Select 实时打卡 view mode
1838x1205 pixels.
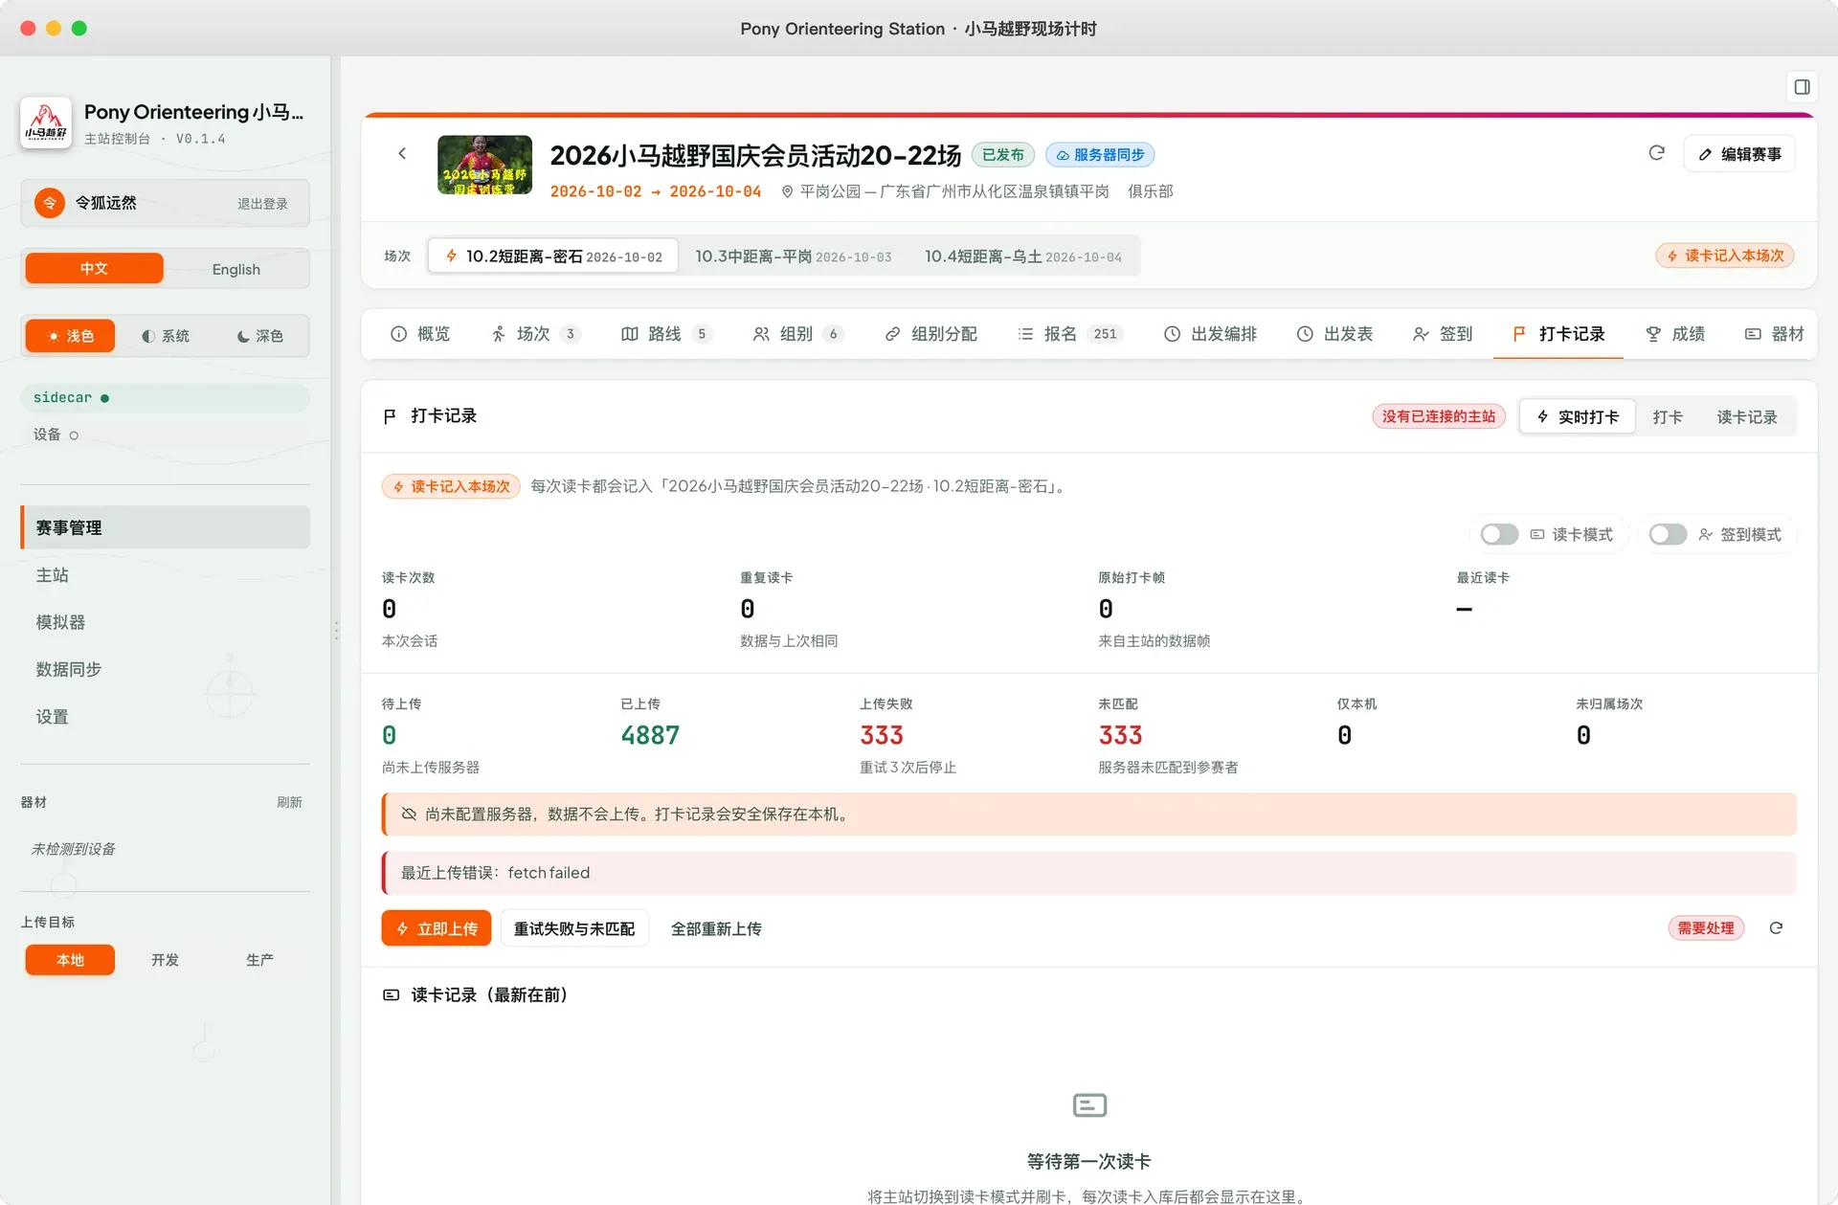tap(1578, 416)
